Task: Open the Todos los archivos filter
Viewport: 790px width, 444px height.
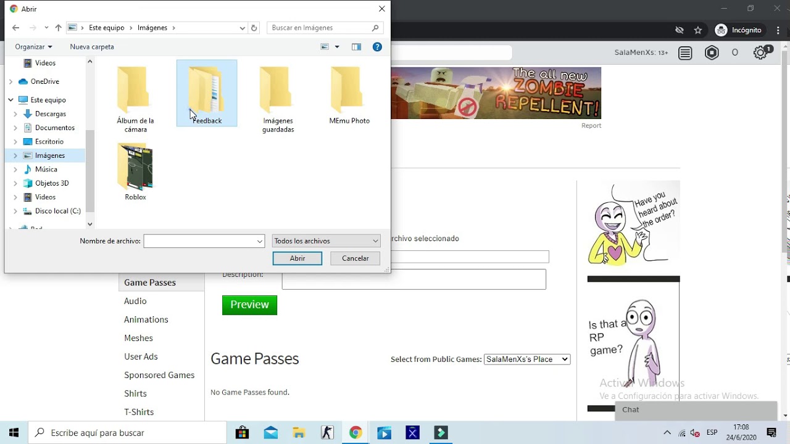Action: click(326, 241)
